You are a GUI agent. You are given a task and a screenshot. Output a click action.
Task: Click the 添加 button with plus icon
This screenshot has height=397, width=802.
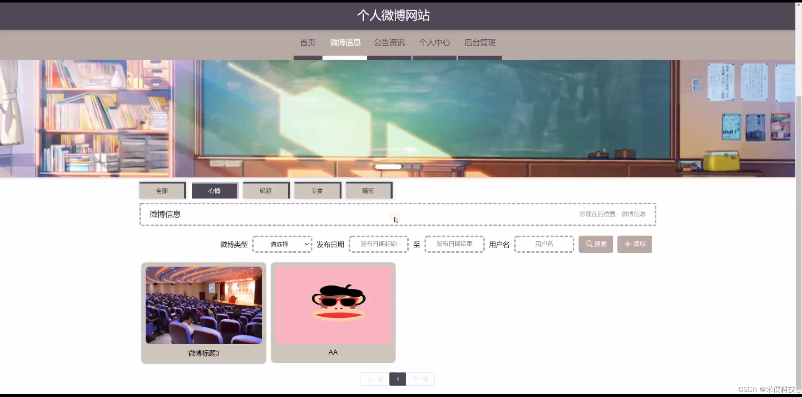tap(634, 244)
